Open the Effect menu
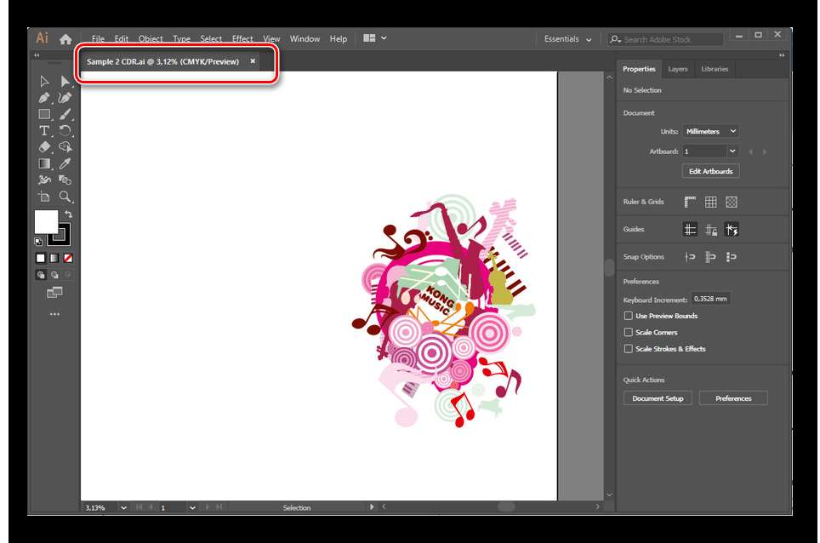 tap(242, 39)
